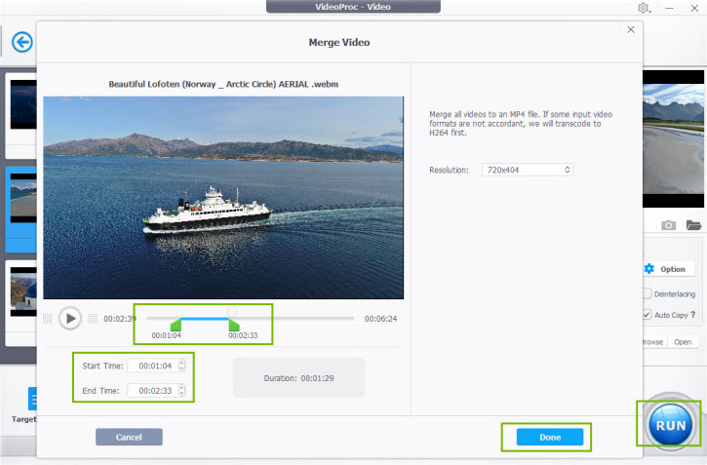Click the Browse button

653,342
